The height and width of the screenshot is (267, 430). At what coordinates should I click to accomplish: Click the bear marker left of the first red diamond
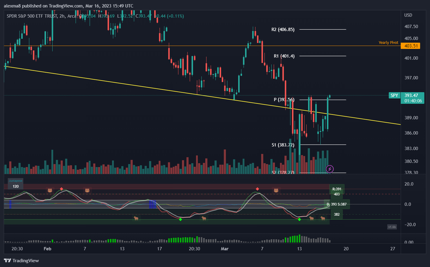click(x=50, y=191)
